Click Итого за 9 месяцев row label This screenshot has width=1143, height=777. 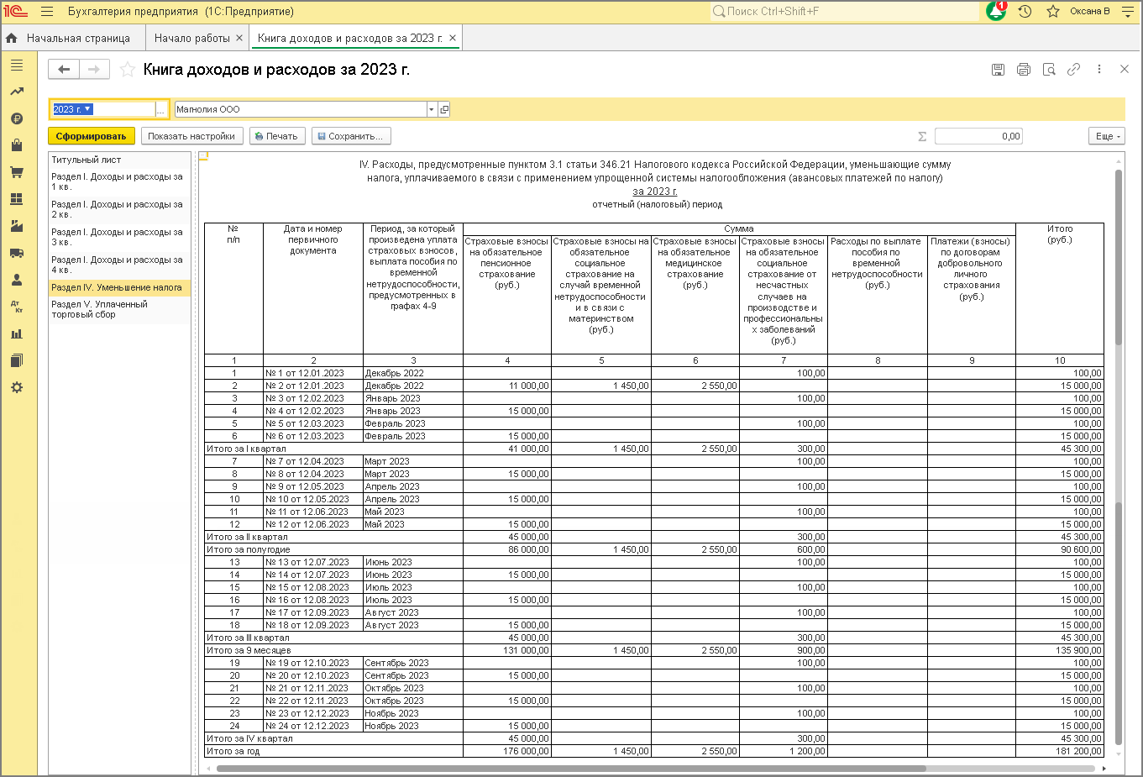[x=333, y=650]
